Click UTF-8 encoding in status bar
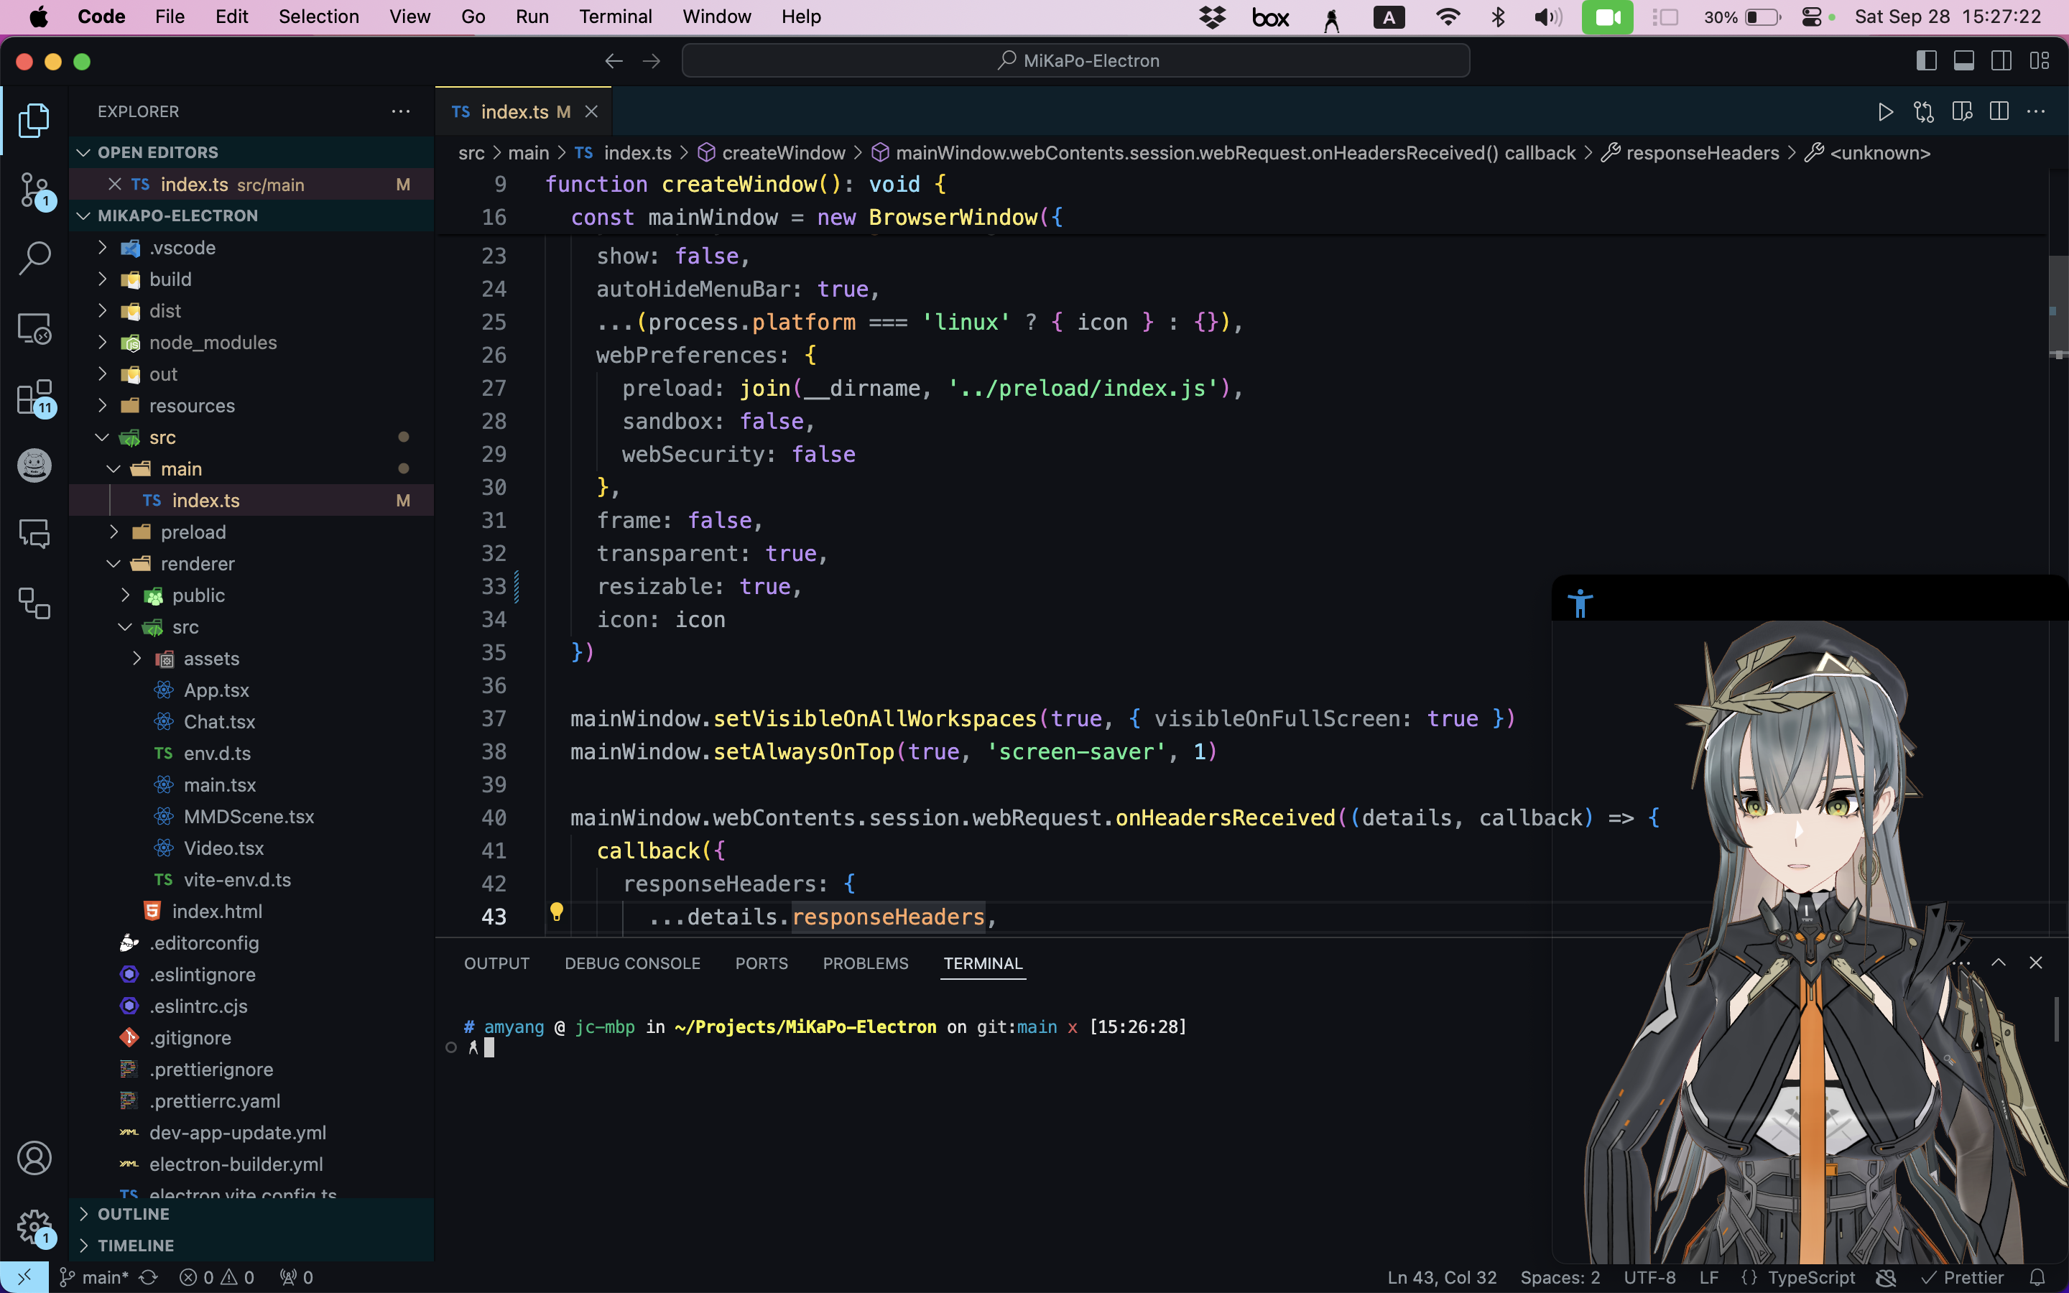 click(x=1649, y=1278)
